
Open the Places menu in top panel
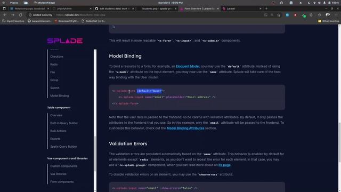14,3
